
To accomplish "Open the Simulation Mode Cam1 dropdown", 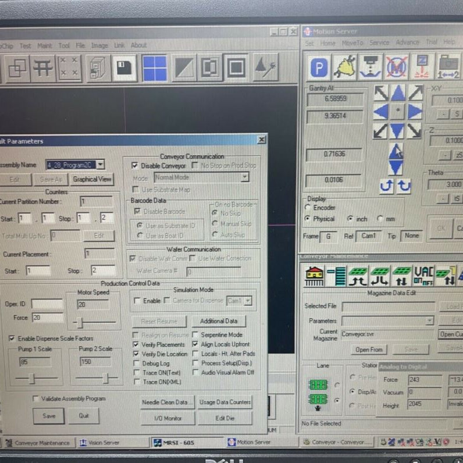I will tap(248, 301).
